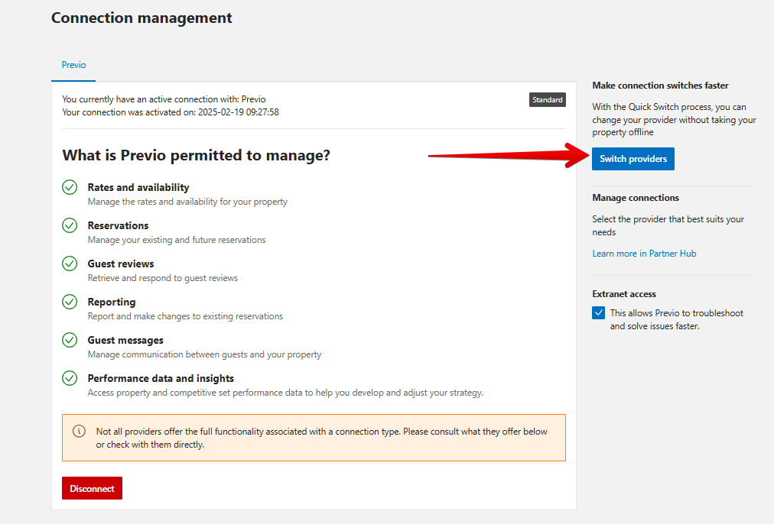This screenshot has height=524, width=774.
Task: Click the connection activated on date text
Action: pos(171,112)
